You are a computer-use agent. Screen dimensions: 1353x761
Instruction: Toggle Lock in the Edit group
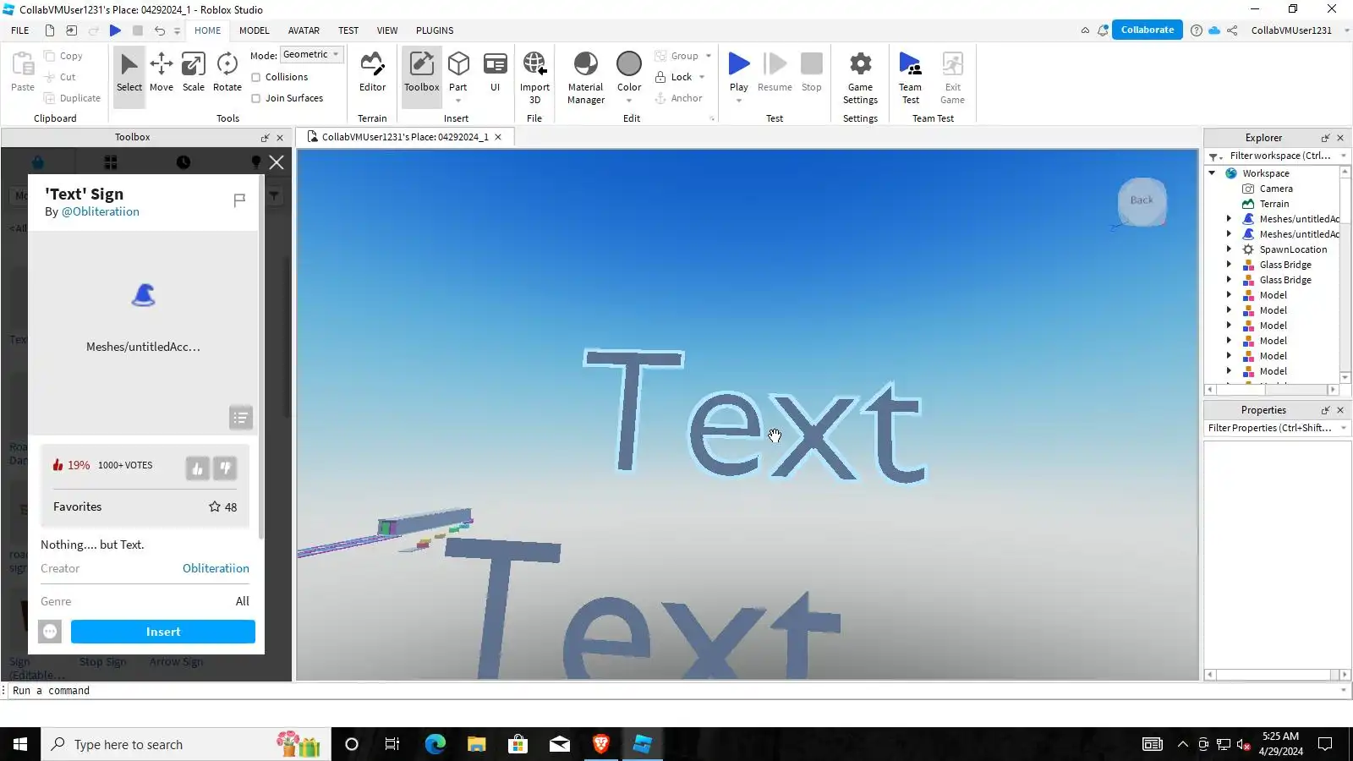674,77
